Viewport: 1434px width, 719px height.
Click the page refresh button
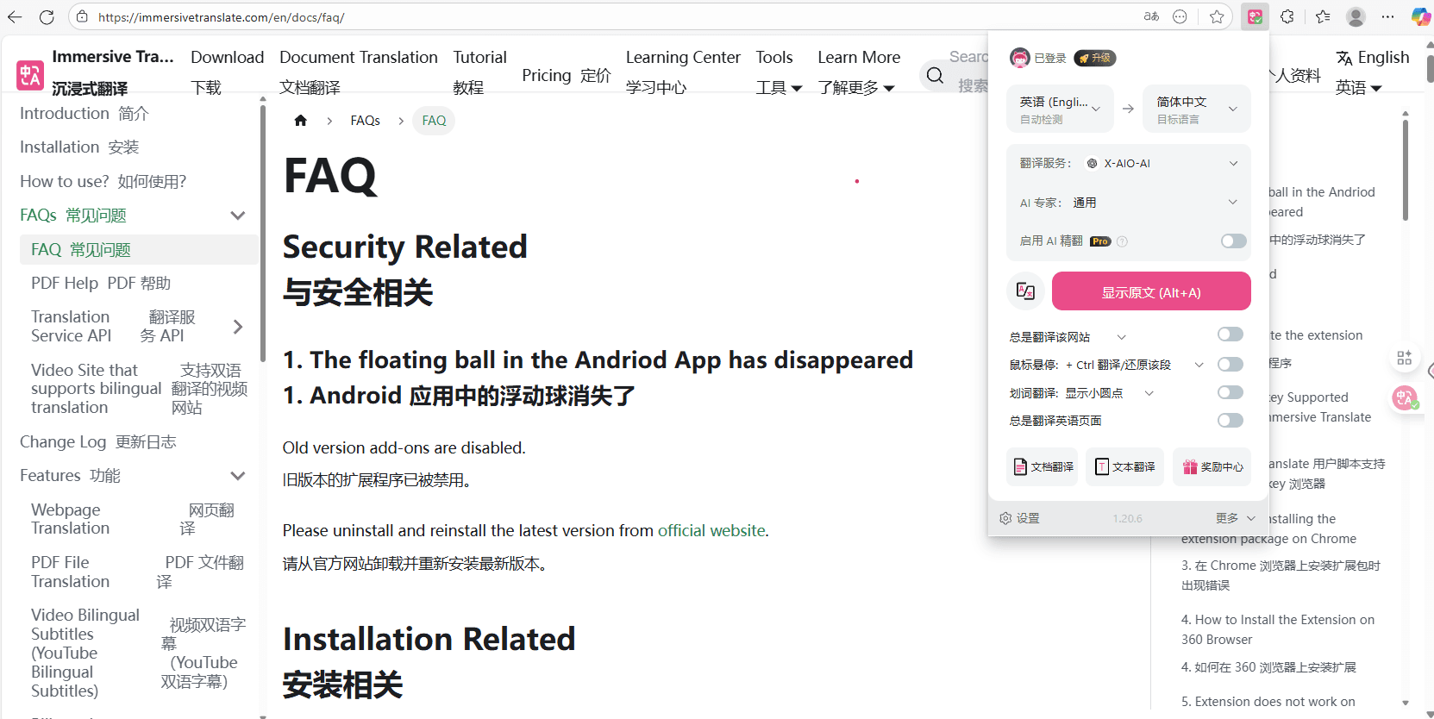[47, 17]
